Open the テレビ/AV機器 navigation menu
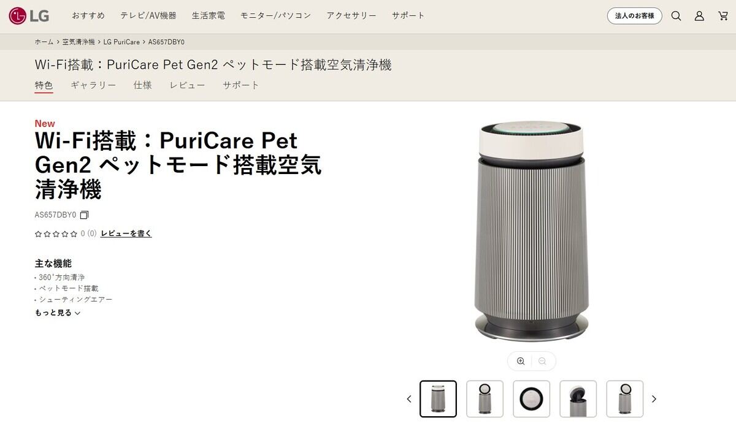736x426 pixels. tap(148, 15)
